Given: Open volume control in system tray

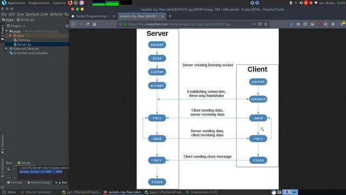Looking at the screenshot, I should click(x=301, y=3).
